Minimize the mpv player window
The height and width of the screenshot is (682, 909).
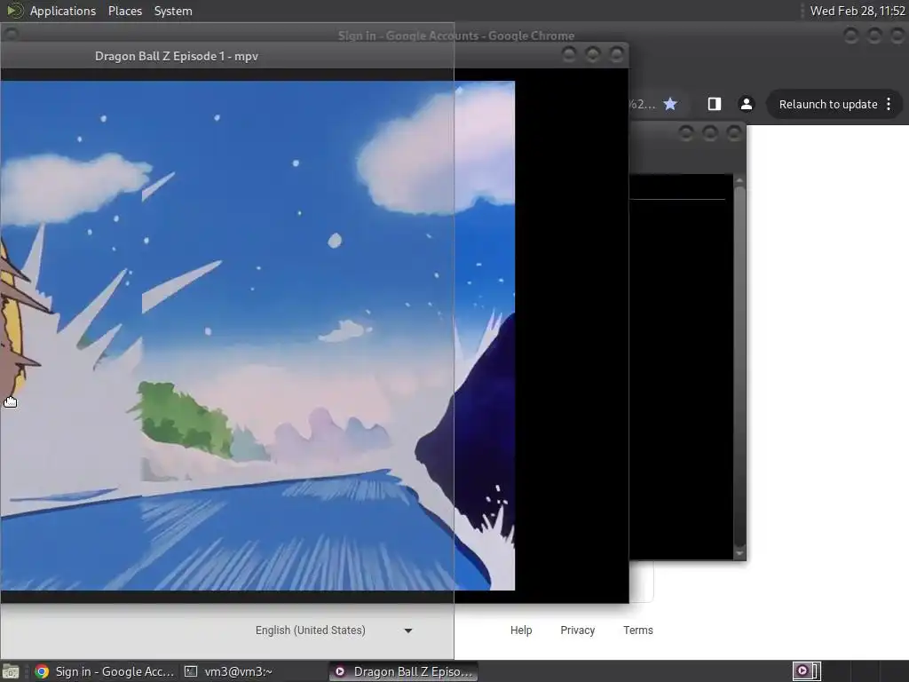click(x=569, y=54)
